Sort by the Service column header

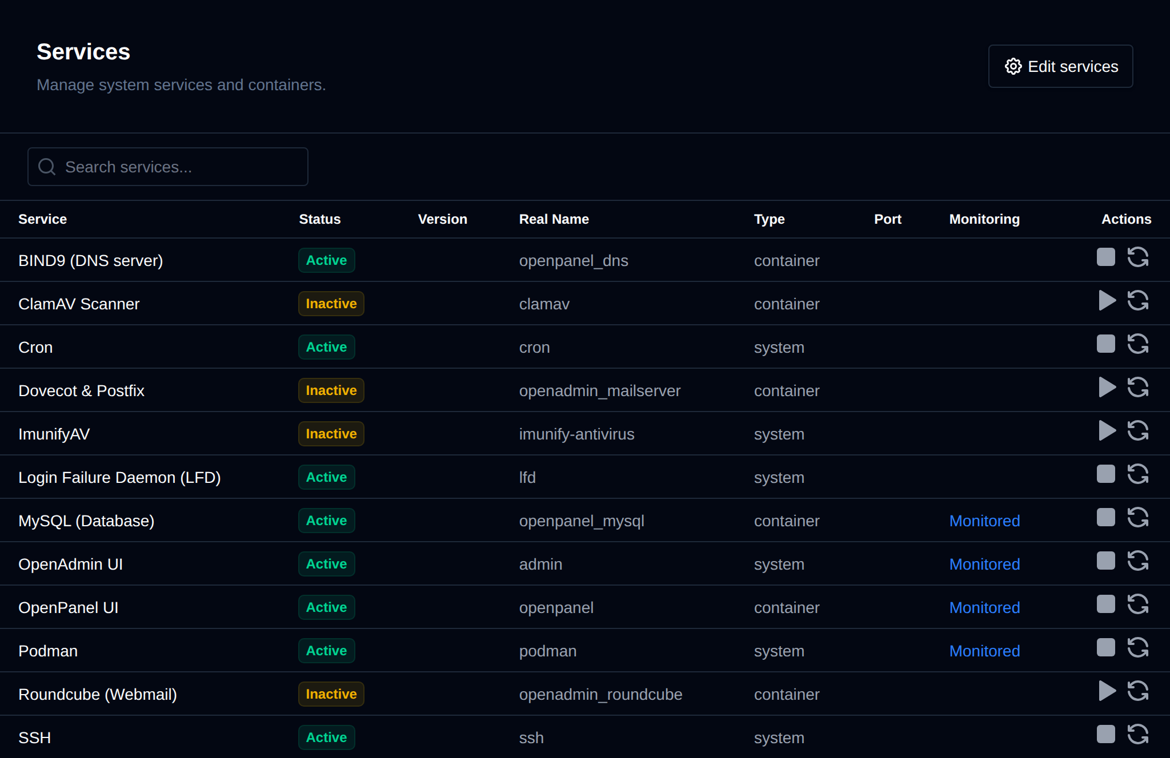coord(42,219)
